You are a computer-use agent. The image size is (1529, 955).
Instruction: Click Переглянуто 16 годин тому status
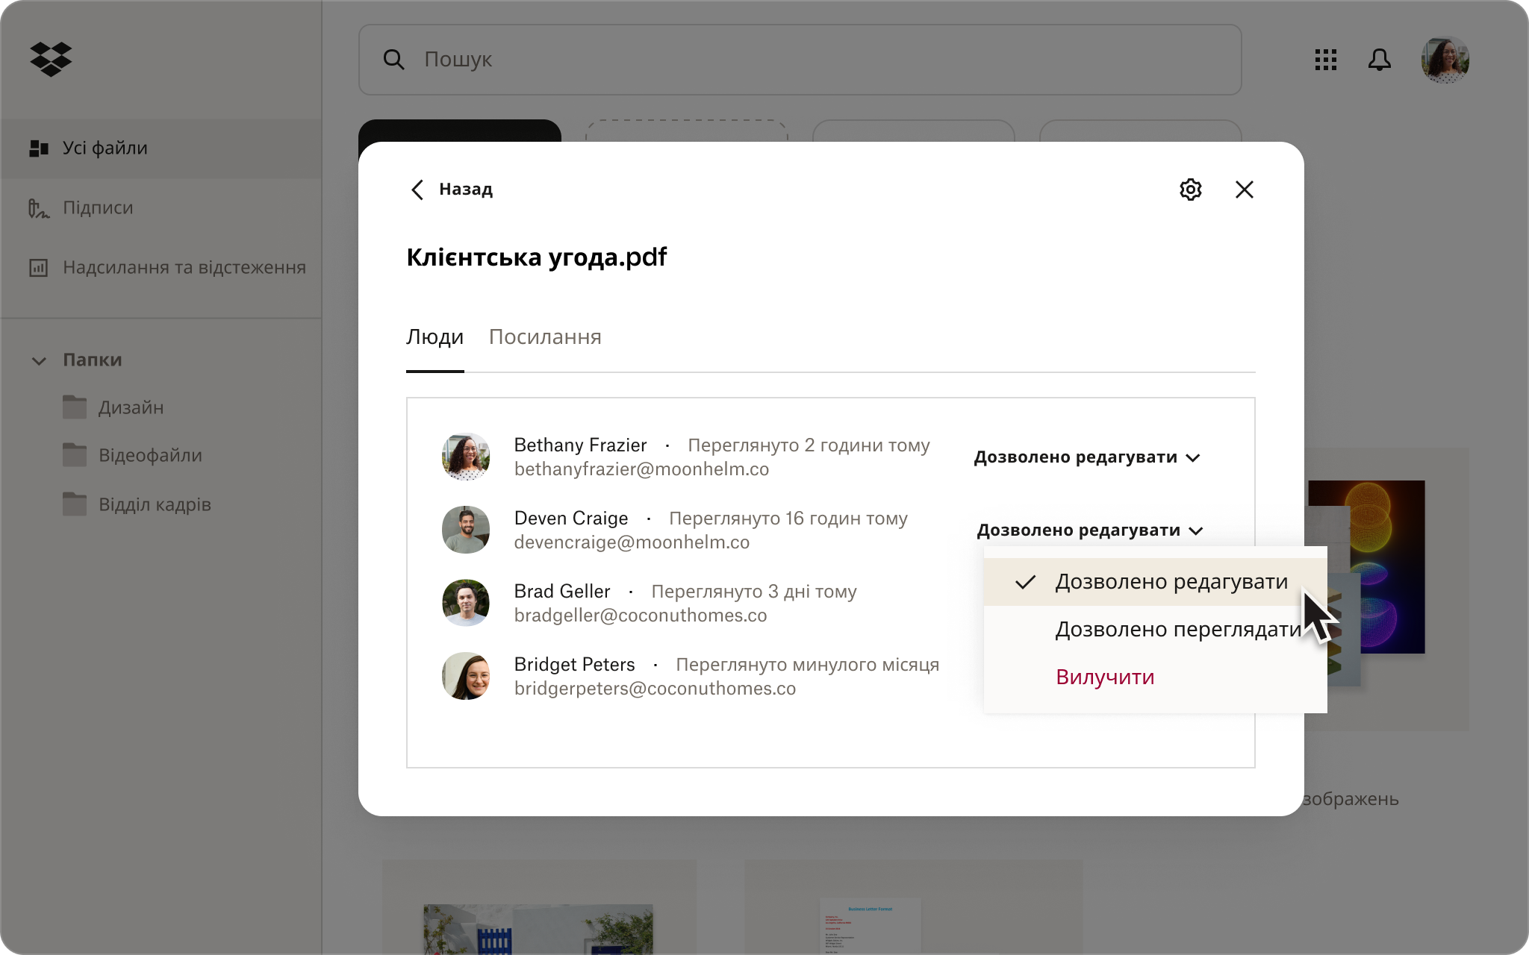pyautogui.click(x=788, y=519)
